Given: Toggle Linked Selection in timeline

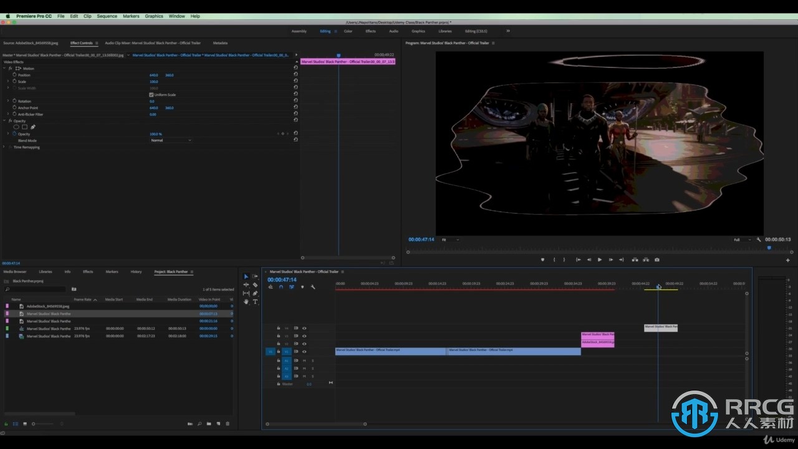Looking at the screenshot, I should (x=292, y=287).
